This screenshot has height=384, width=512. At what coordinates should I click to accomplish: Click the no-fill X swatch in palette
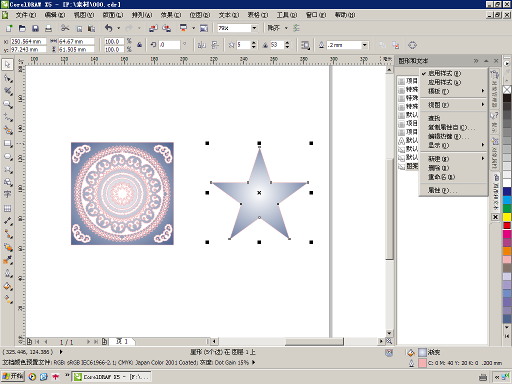507,89
